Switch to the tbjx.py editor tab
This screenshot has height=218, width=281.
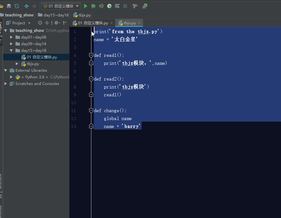(130, 23)
